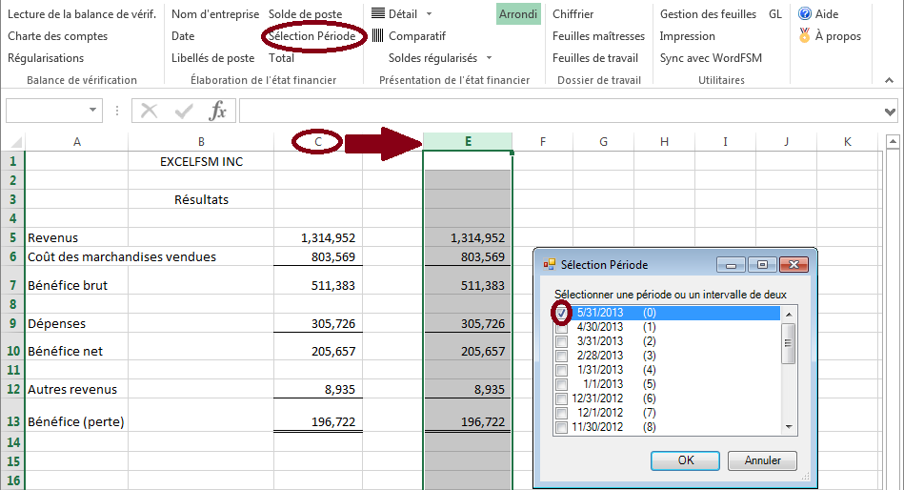This screenshot has height=490, width=904.
Task: Click the Comparatif columns icon
Action: coord(378,36)
